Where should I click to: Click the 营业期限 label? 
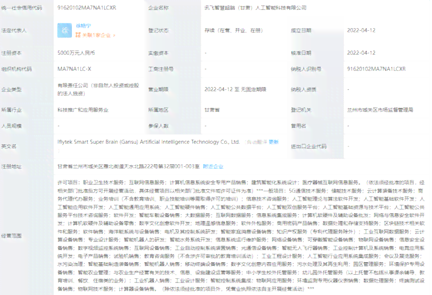coord(158,90)
